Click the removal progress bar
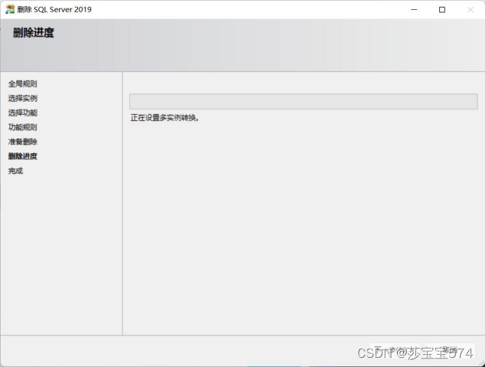The width and height of the screenshot is (485, 367). tap(304, 101)
